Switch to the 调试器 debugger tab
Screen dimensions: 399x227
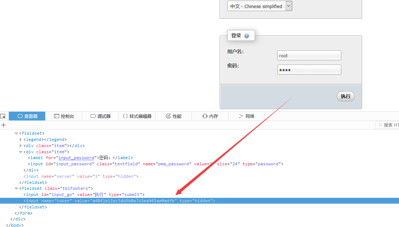click(x=100, y=116)
